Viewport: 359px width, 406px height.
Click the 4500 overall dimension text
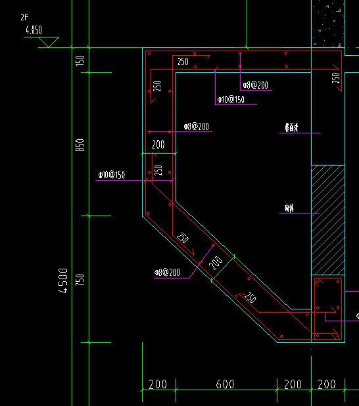[63, 281]
